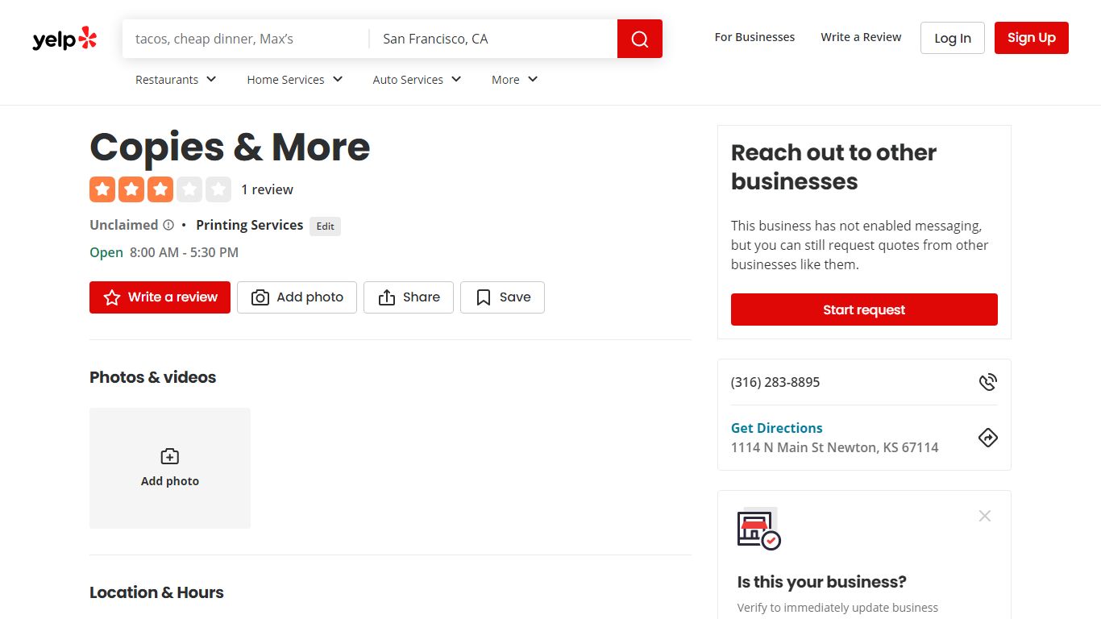Open Write a Review in header

861,37
